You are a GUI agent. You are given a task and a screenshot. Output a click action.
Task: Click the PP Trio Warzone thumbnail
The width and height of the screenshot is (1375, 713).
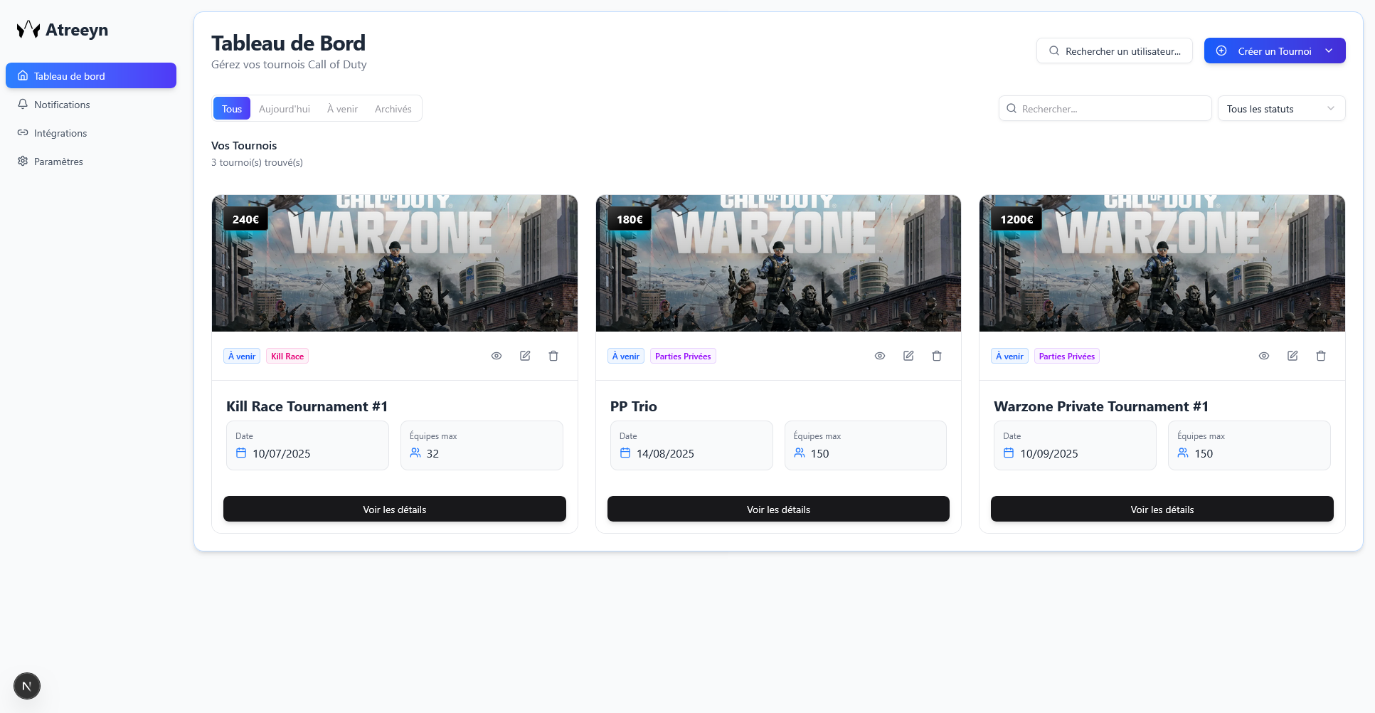pos(778,263)
